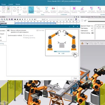
Task: Create a New Compound Operation
Action: pos(82,10)
